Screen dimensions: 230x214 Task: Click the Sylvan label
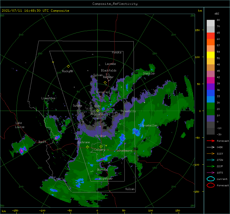tap(98, 75)
